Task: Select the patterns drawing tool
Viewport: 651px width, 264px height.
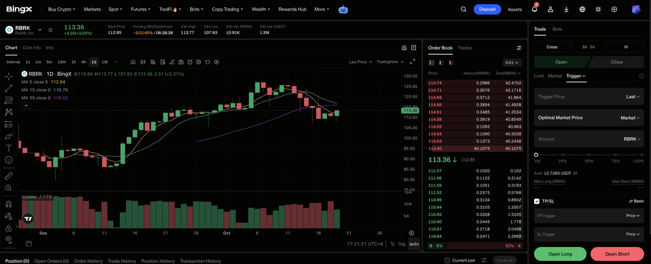Action: pyautogui.click(x=9, y=112)
